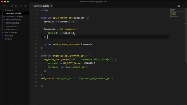Open the editor More Actions menu
Viewport: 187px width, 105px height.
[183, 6]
